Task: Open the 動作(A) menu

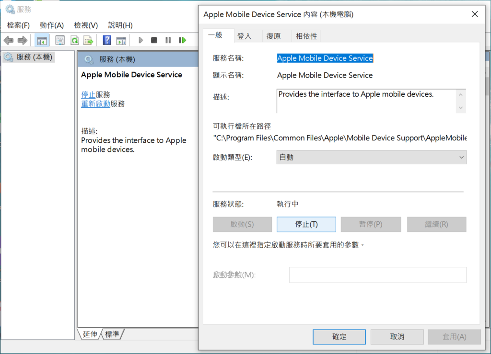Action: point(52,25)
